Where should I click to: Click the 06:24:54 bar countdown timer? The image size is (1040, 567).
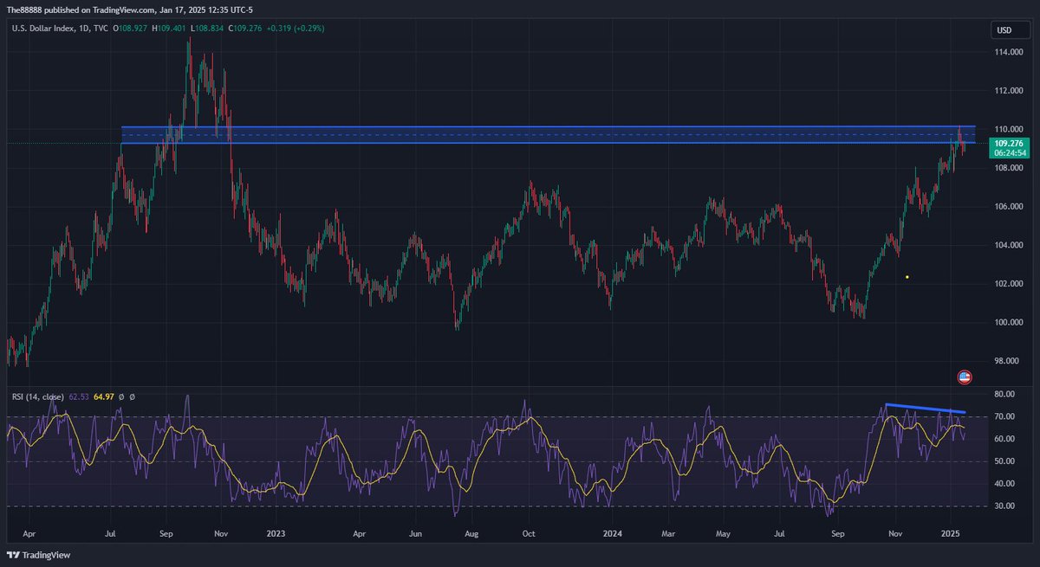point(1011,152)
